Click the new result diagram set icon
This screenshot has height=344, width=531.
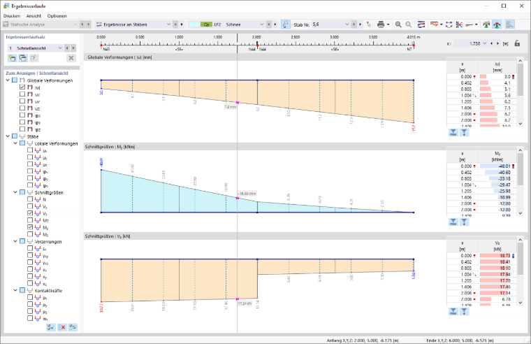[x=12, y=58]
